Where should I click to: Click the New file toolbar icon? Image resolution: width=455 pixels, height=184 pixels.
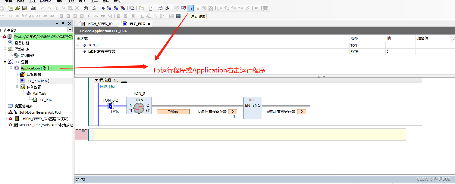(x=11, y=8)
